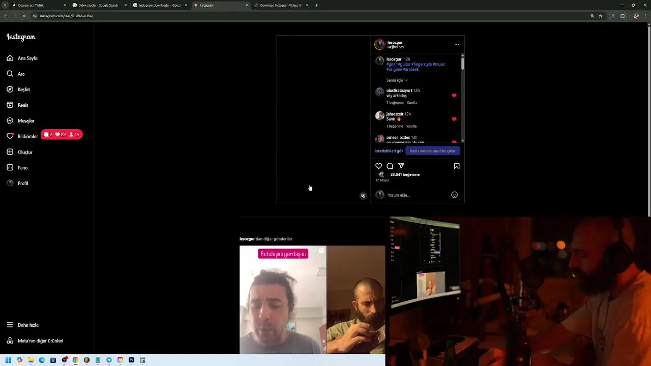Open ulasfiratozyurt commenter profile
Image resolution: width=651 pixels, height=366 pixels.
[399, 90]
